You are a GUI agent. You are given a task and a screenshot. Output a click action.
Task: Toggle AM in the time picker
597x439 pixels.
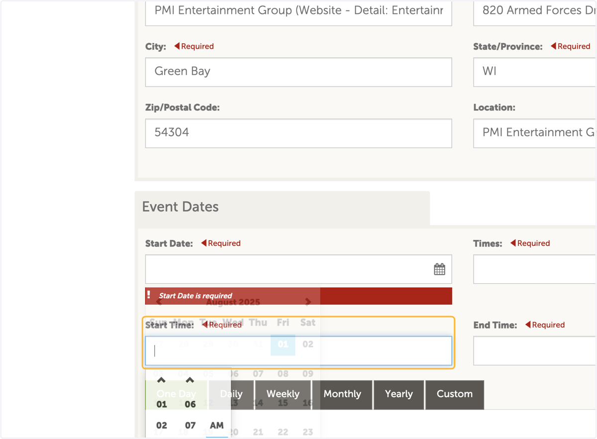217,426
